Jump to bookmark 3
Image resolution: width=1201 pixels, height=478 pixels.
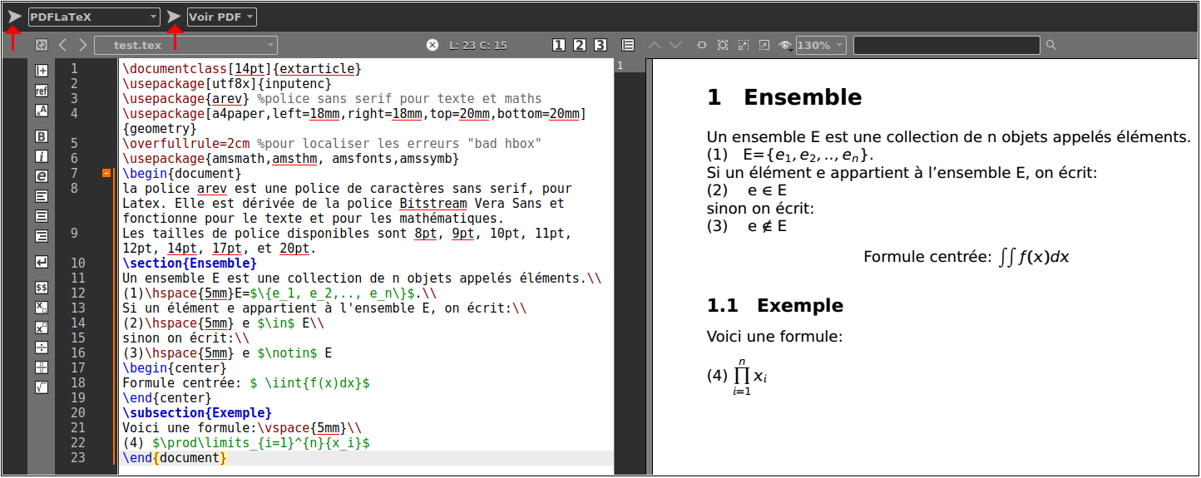[x=600, y=45]
